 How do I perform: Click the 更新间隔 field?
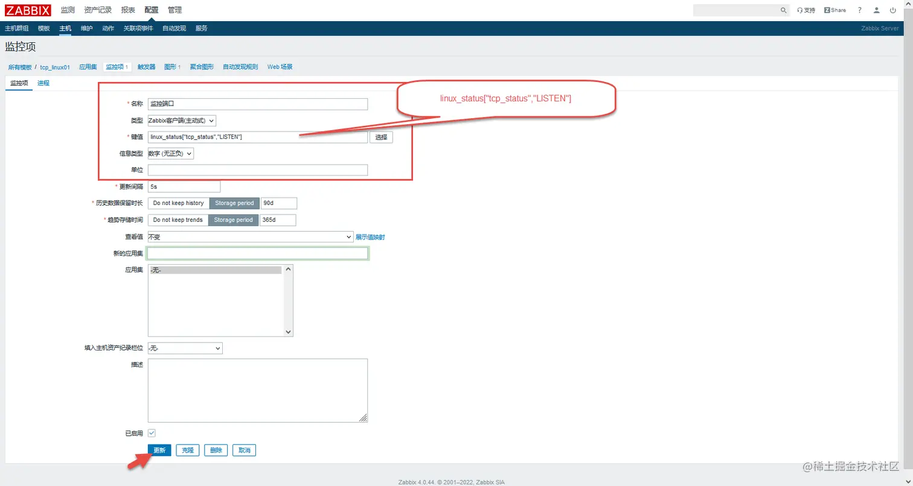click(184, 187)
